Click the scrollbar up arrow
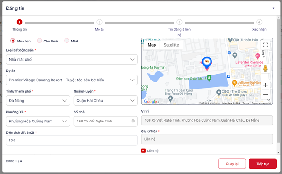The height and width of the screenshot is (174, 282). (x=278, y=17)
